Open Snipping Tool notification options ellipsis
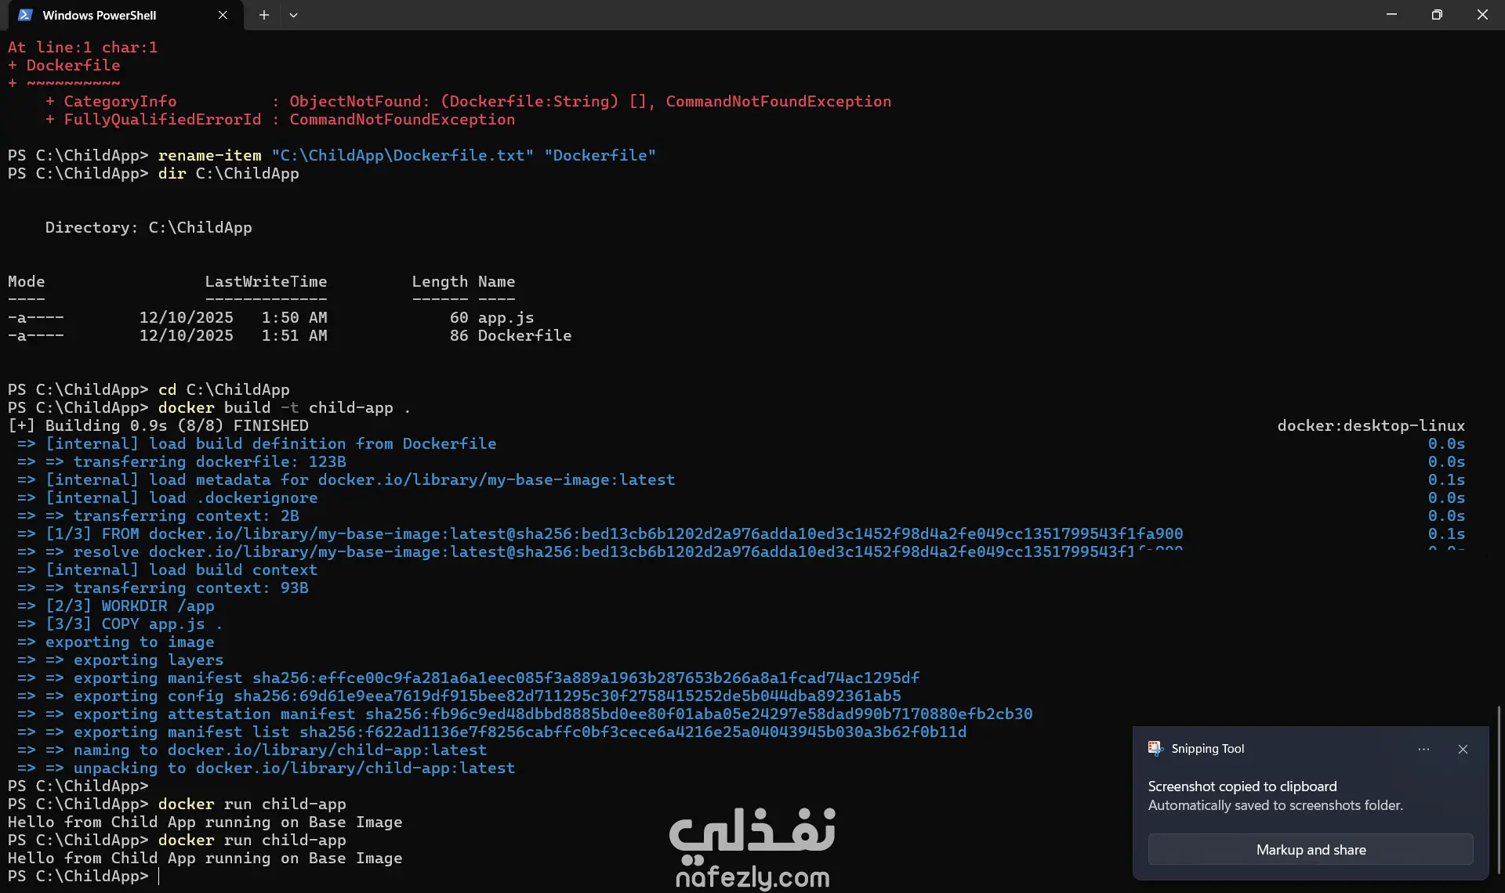This screenshot has height=893, width=1505. (1423, 749)
